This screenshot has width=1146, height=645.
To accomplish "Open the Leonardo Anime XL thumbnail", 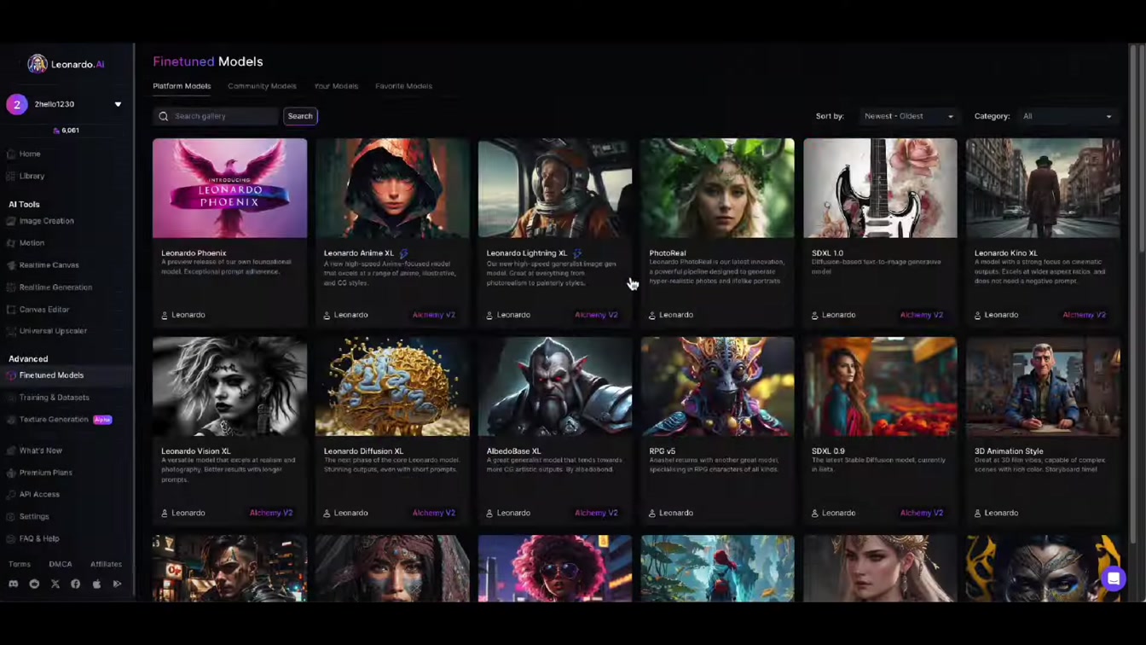I will pyautogui.click(x=392, y=189).
